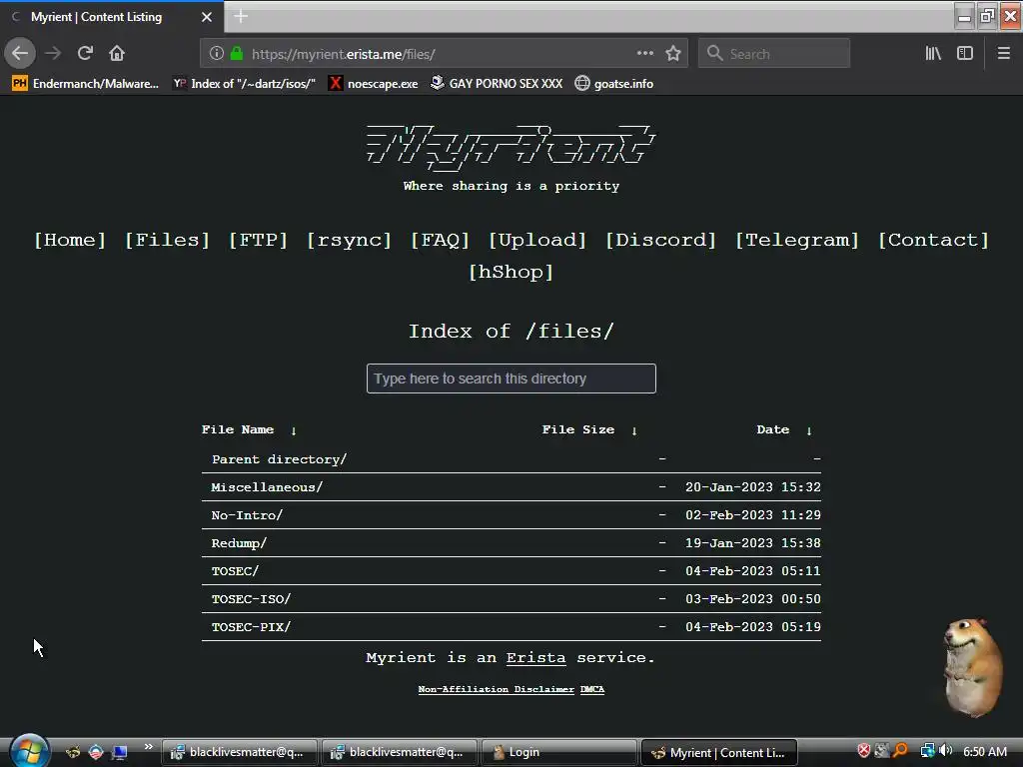The height and width of the screenshot is (767, 1023).
Task: Click the Myrient ASCII logo
Action: point(511,148)
